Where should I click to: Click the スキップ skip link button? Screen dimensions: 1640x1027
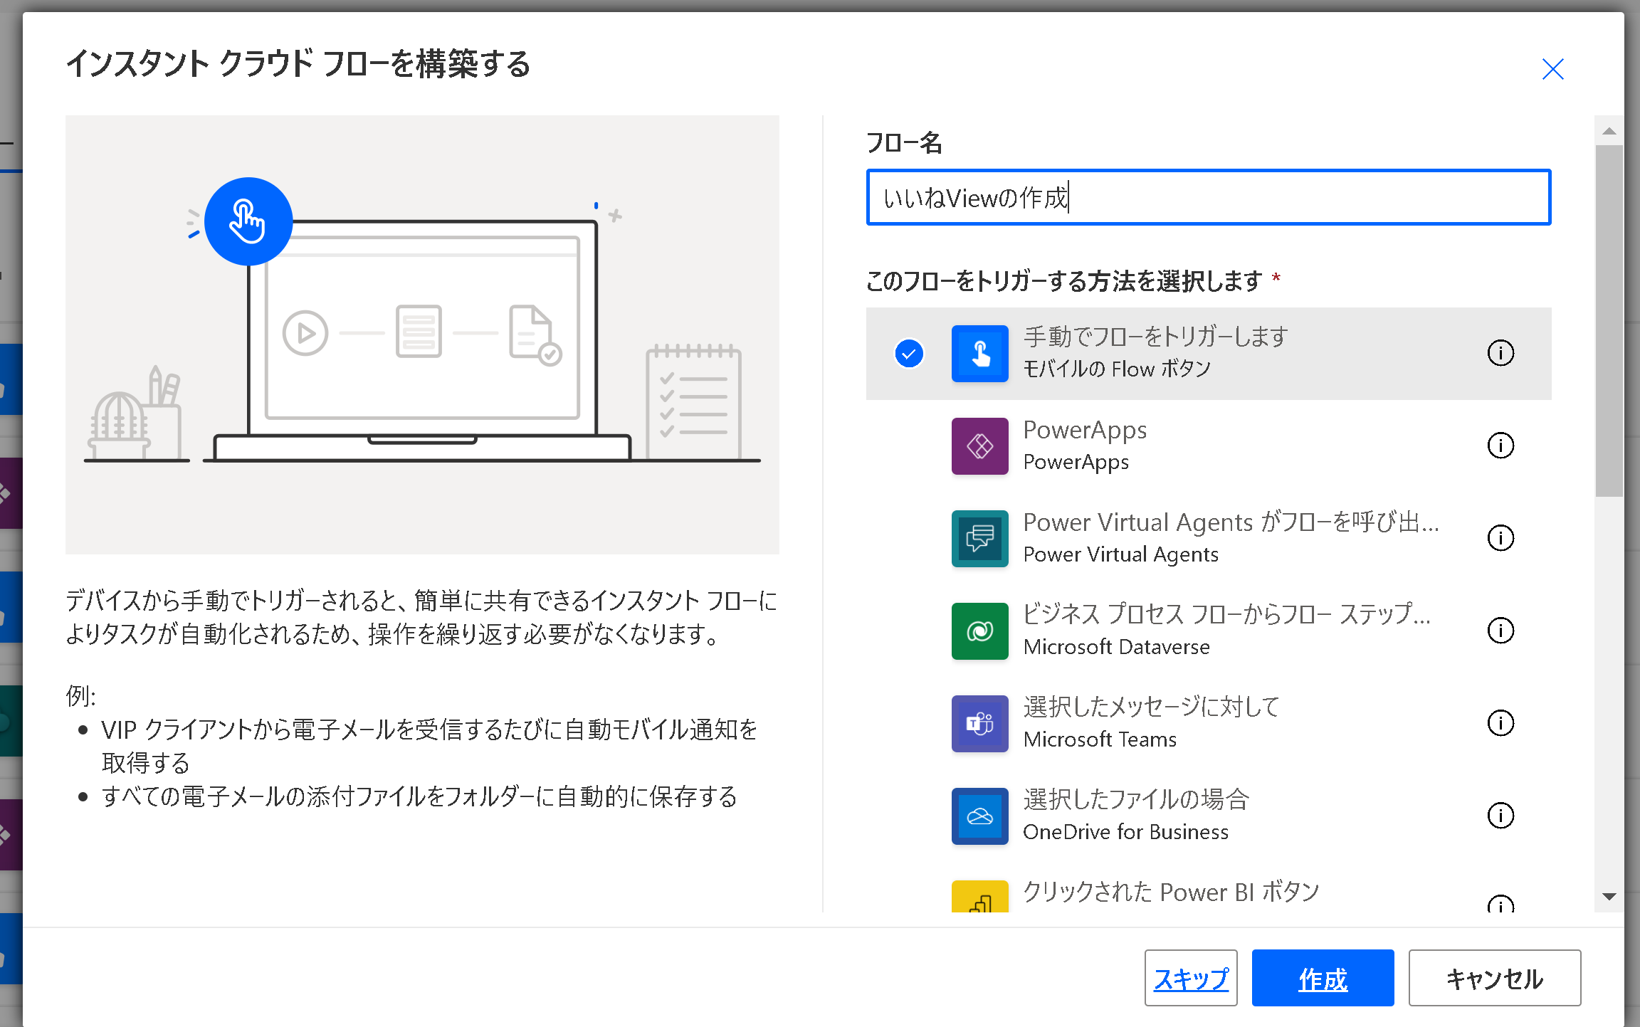coord(1191,979)
